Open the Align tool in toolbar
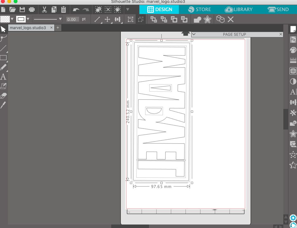297x228 pixels. (x=118, y=19)
